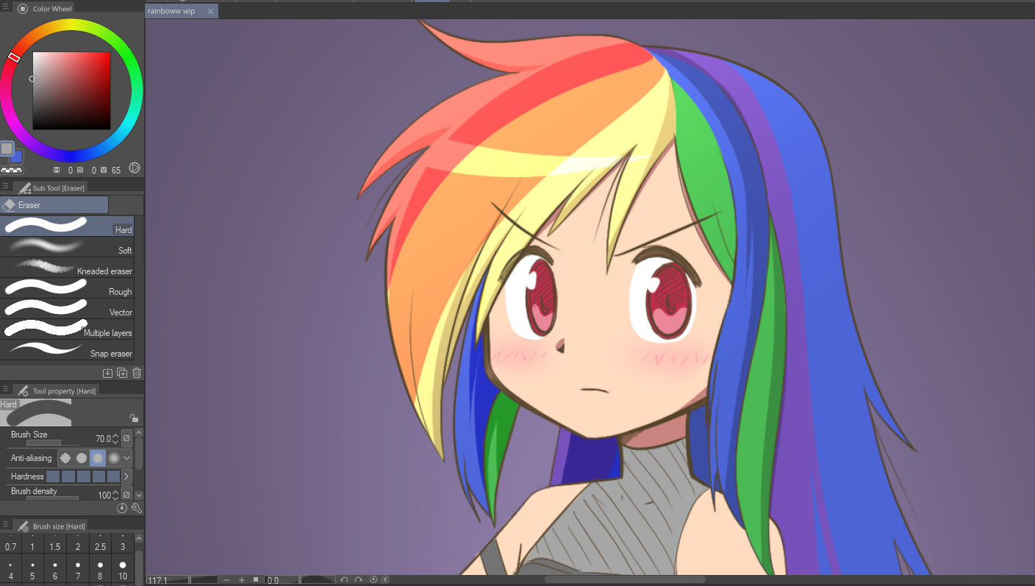Set anti-aliasing to Middle

tap(98, 458)
